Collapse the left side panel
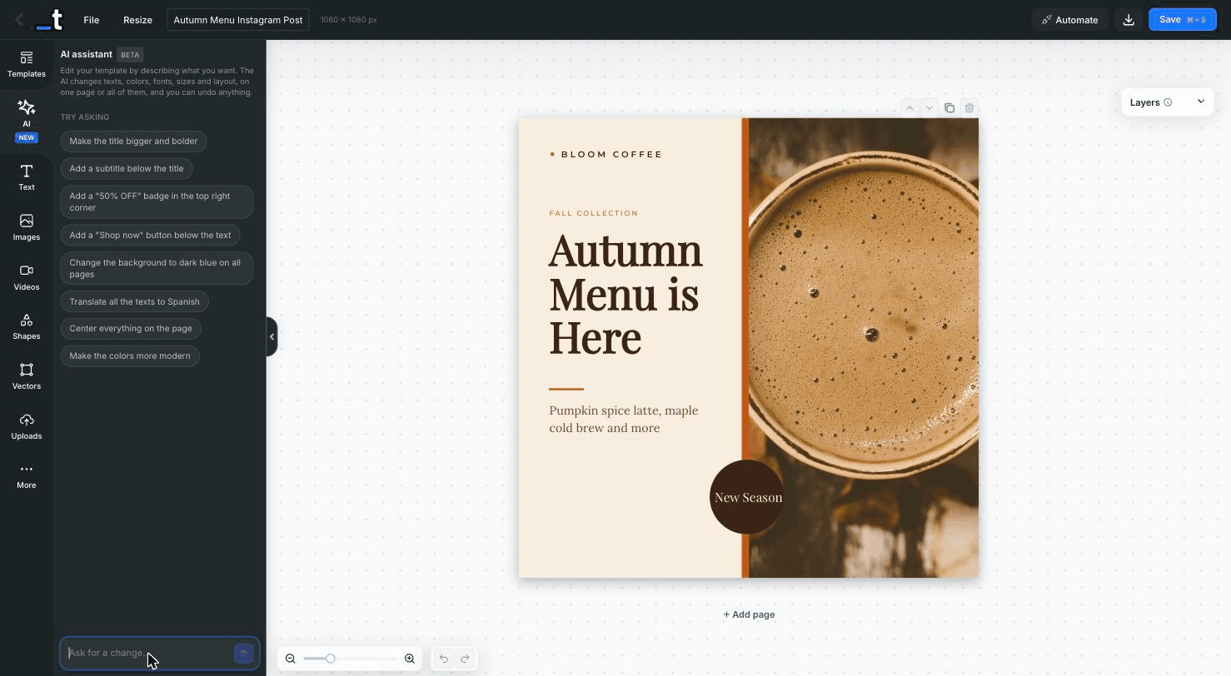This screenshot has height=676, width=1231. pos(272,336)
